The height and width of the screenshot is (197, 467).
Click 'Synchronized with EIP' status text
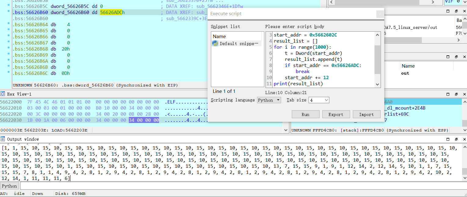(147, 85)
